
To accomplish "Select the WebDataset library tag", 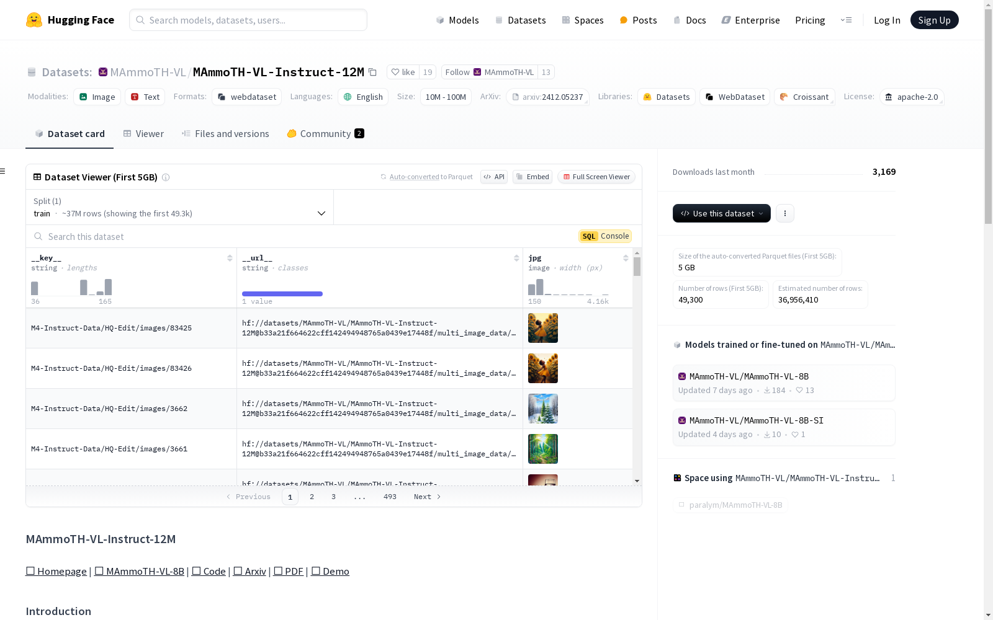I will pyautogui.click(x=735, y=97).
